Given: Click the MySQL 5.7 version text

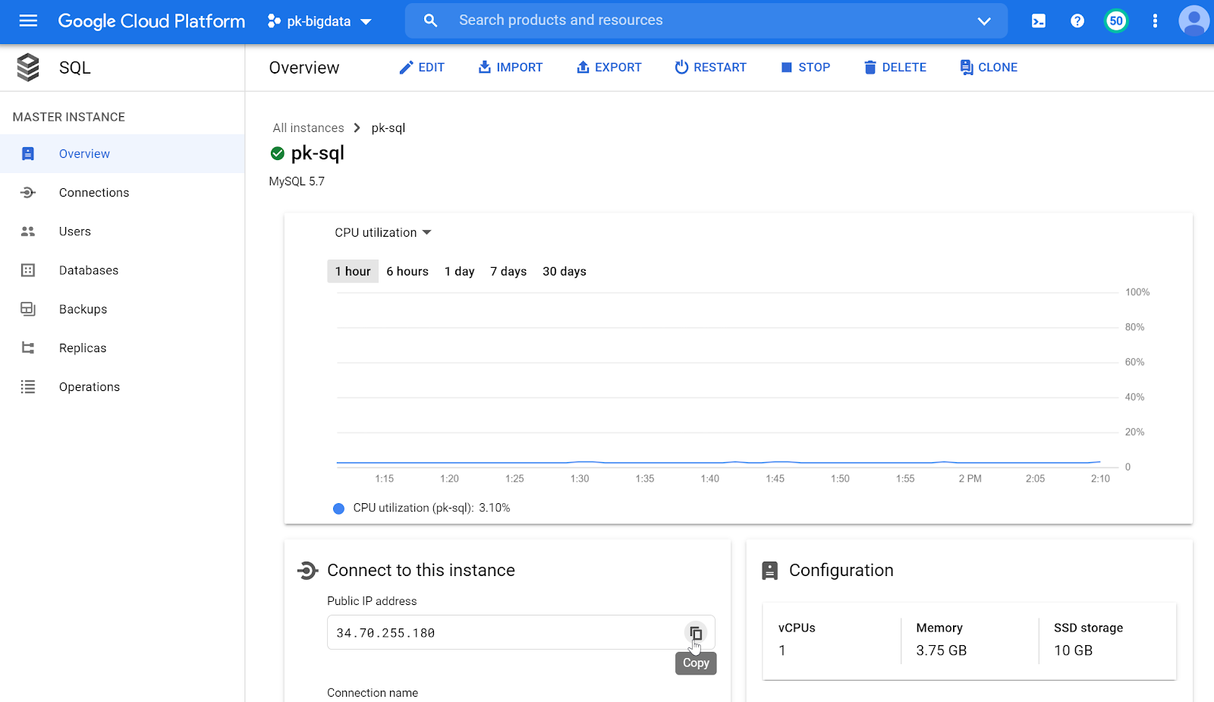Looking at the screenshot, I should click(x=297, y=181).
